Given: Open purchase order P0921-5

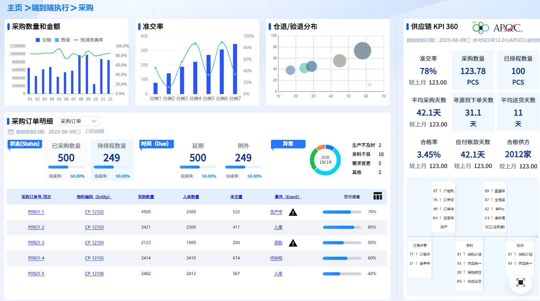Looking at the screenshot, I should point(36,273).
